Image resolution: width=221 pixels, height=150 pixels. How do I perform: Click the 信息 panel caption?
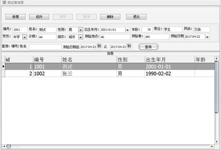pyautogui.click(x=110, y=53)
